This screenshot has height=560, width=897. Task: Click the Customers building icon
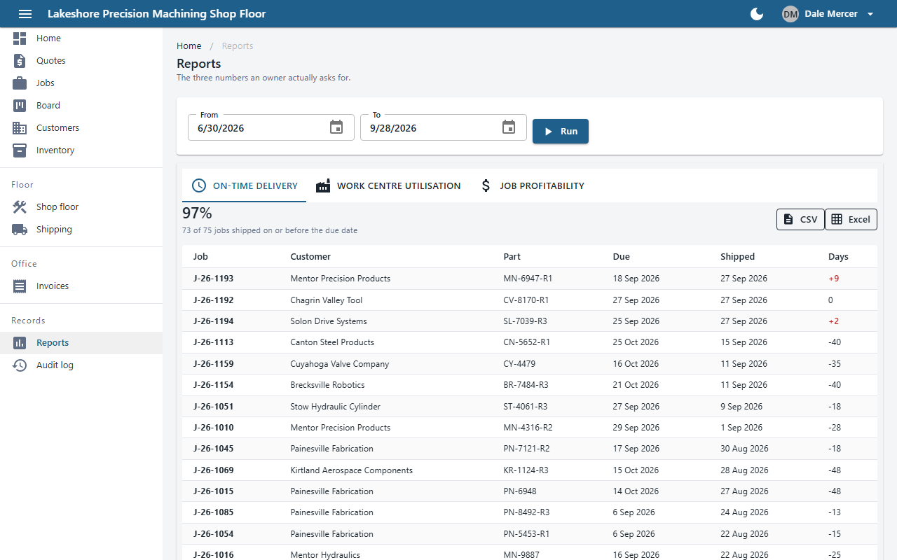(20, 128)
